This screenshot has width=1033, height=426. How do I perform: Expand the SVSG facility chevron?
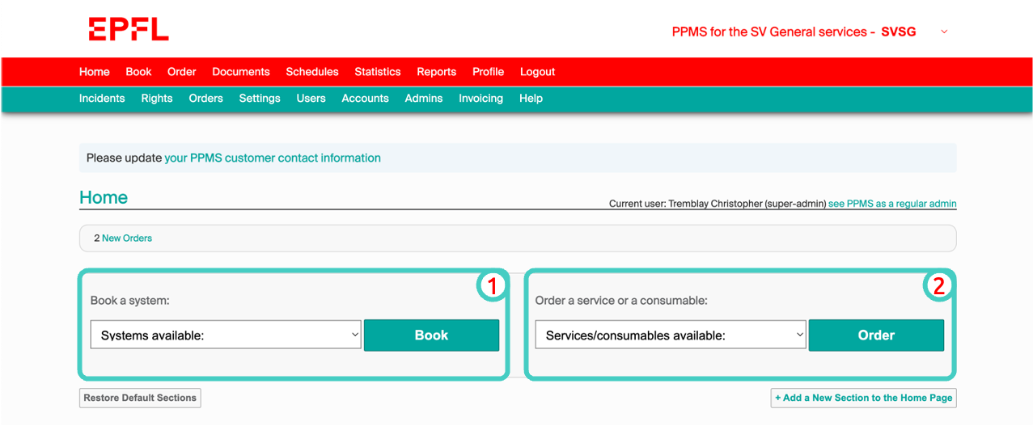point(943,32)
